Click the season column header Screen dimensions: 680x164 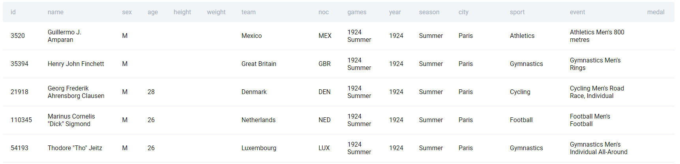[429, 12]
